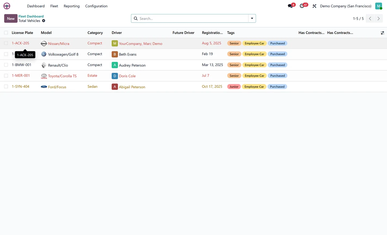Viewport: 387px width, 235px height.
Task: Open the 1-ACK-205 license plate record
Action: coord(20,43)
